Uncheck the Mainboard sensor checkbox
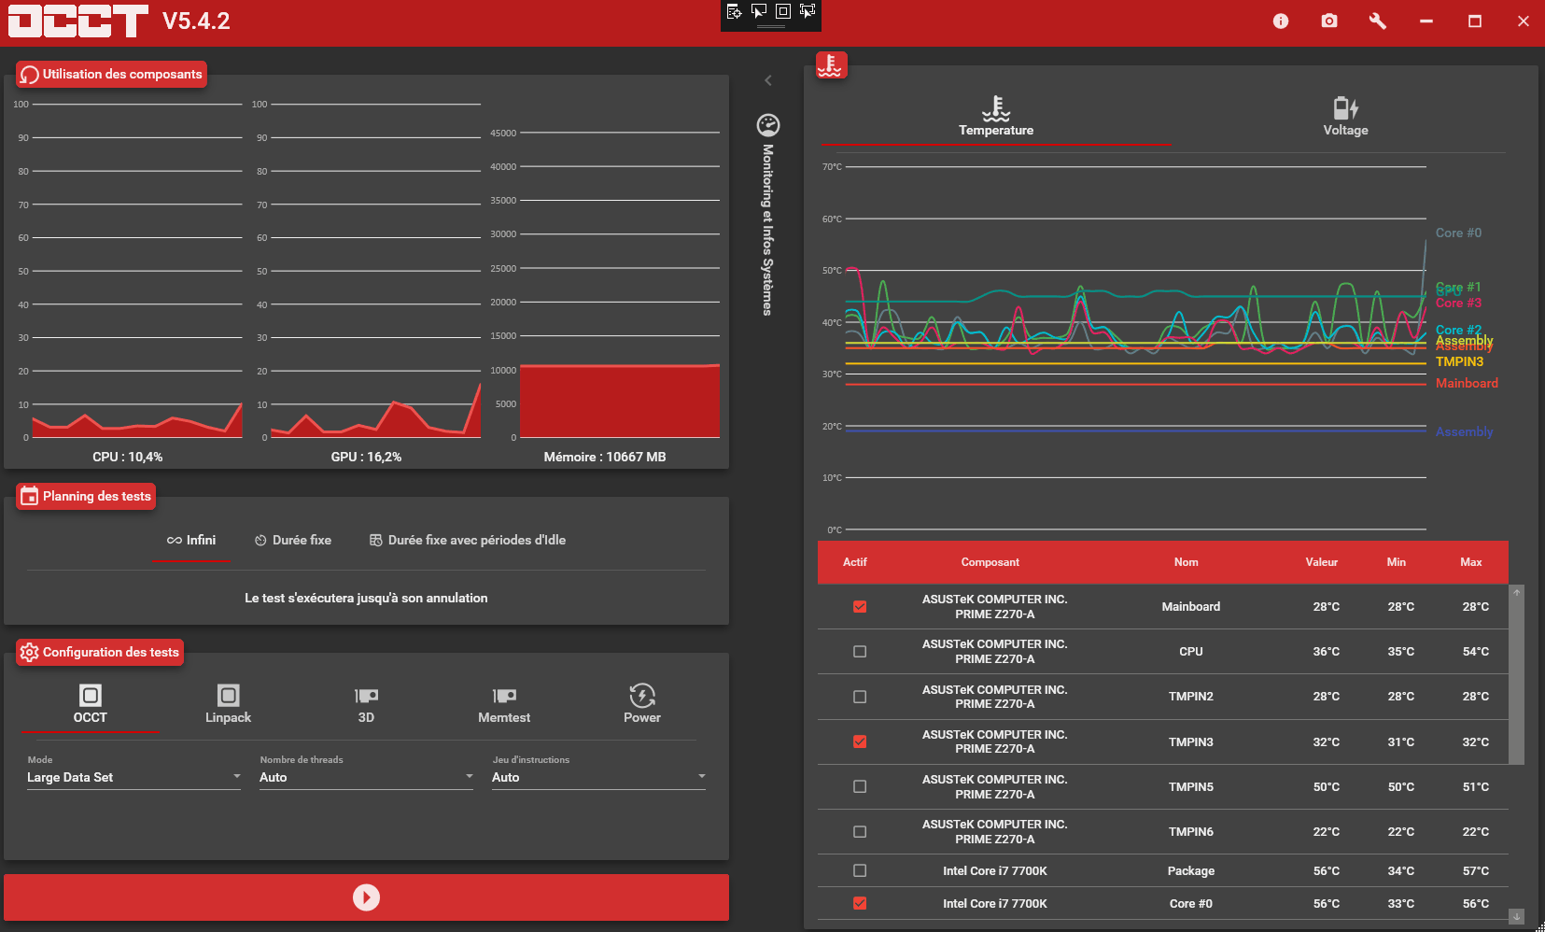Image resolution: width=1545 pixels, height=932 pixels. coord(860,607)
